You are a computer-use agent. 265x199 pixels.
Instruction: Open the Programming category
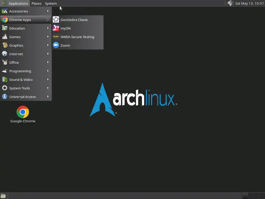click(x=26, y=71)
